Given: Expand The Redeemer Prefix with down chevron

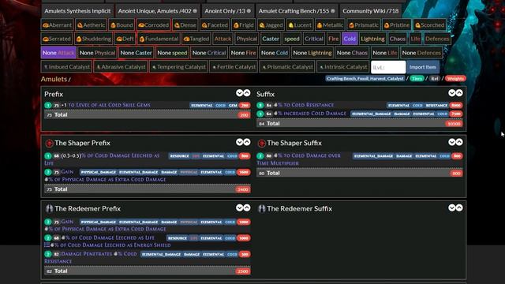Looking at the screenshot, I should (x=239, y=207).
